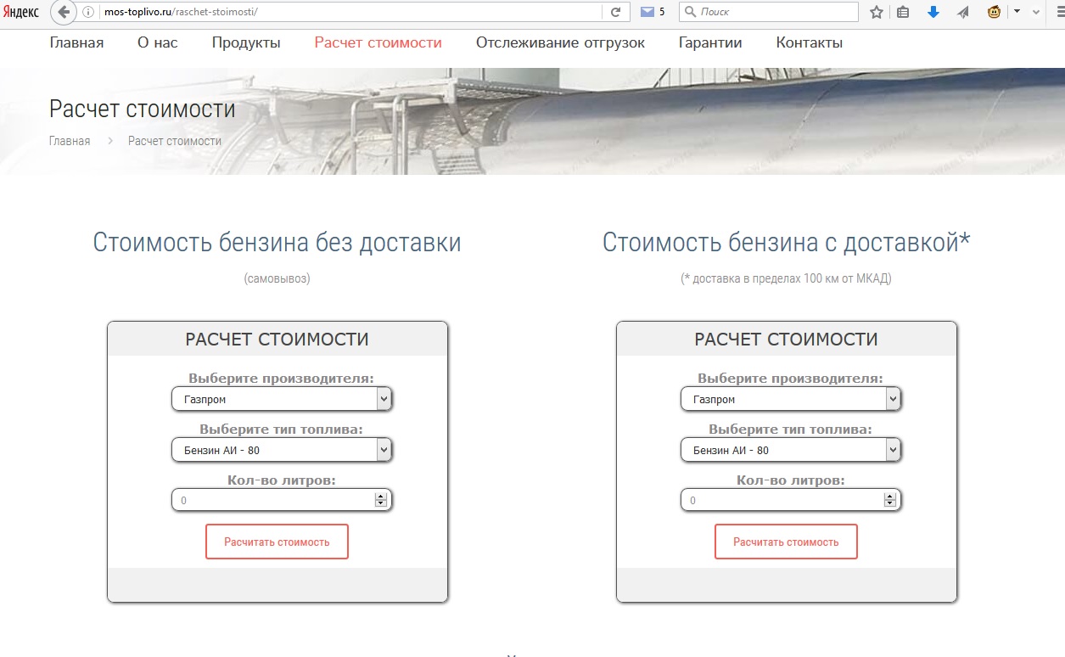Click the paper plane send icon

pos(962,12)
